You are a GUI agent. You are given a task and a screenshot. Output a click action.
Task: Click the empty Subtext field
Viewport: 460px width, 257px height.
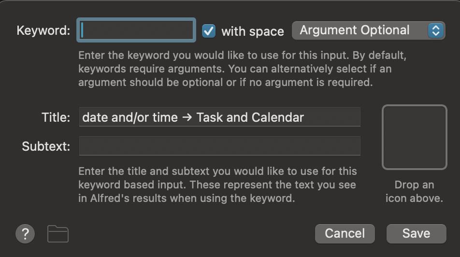coord(219,146)
